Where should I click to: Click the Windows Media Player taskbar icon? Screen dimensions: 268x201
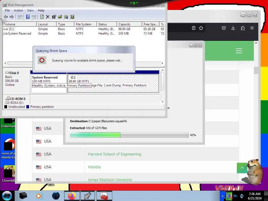39,196
